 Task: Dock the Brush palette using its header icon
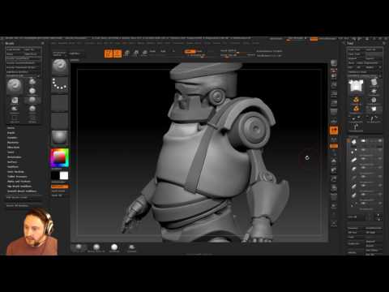pyautogui.click(x=42, y=43)
